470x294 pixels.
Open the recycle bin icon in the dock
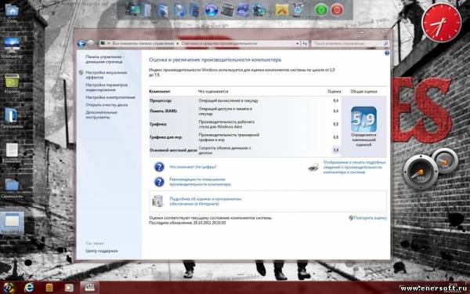tap(298, 10)
